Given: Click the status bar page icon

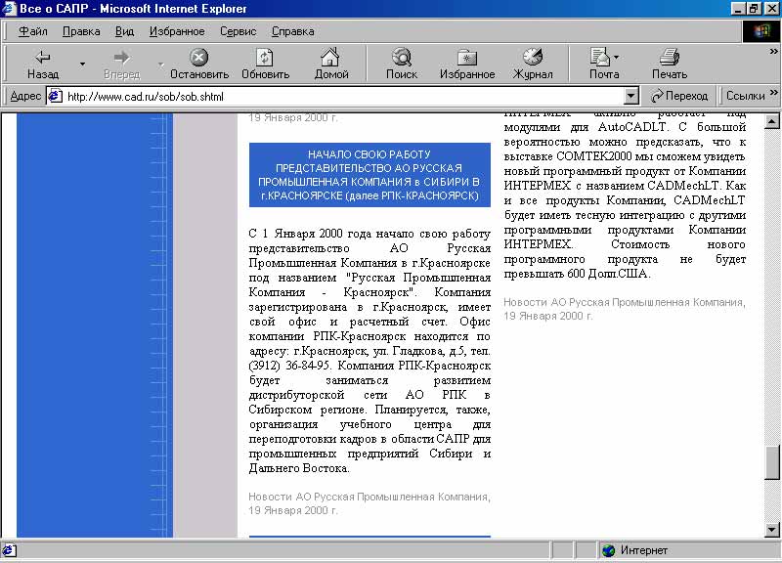Looking at the screenshot, I should click(10, 550).
